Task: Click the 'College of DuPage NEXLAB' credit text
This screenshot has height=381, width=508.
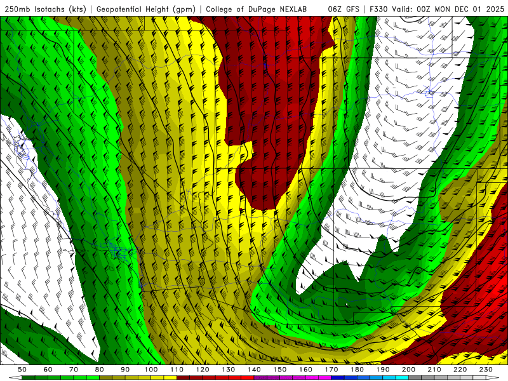Action: tap(257, 9)
